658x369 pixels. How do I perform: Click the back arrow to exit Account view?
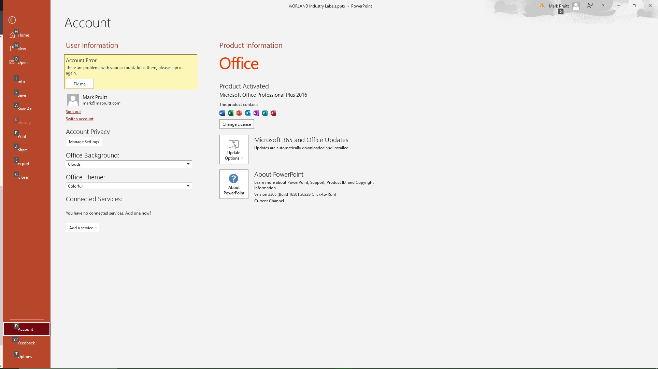(12, 20)
